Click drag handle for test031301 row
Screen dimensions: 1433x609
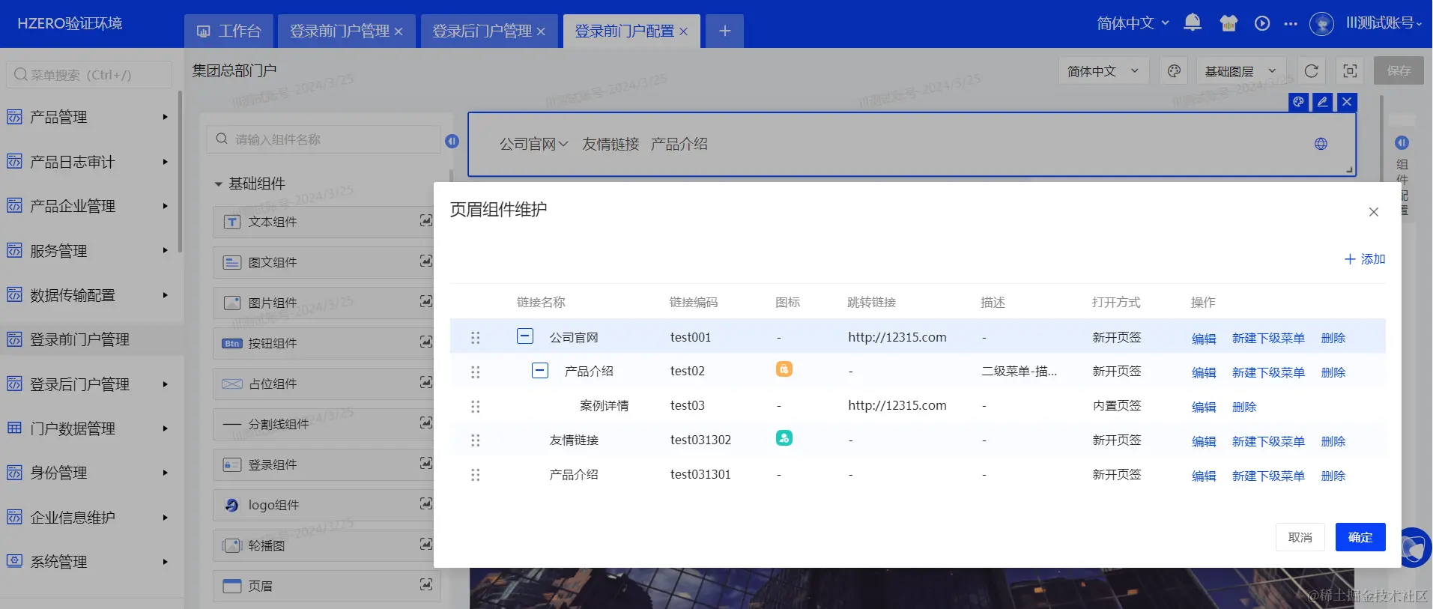[475, 475]
